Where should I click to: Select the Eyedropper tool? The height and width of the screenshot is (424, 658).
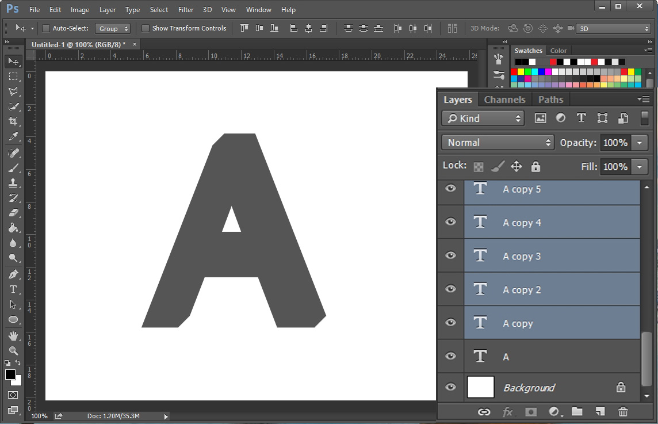13,136
